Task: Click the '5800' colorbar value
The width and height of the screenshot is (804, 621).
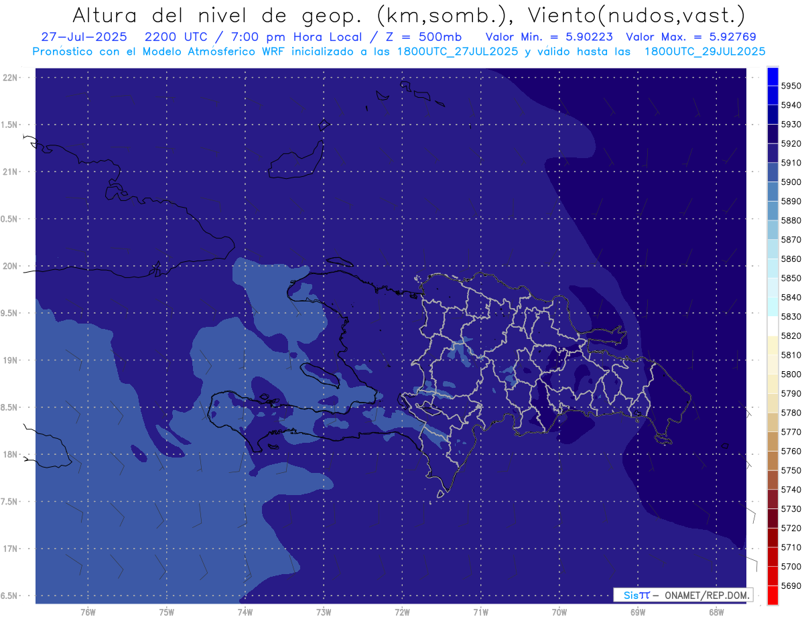Action: pyautogui.click(x=791, y=374)
